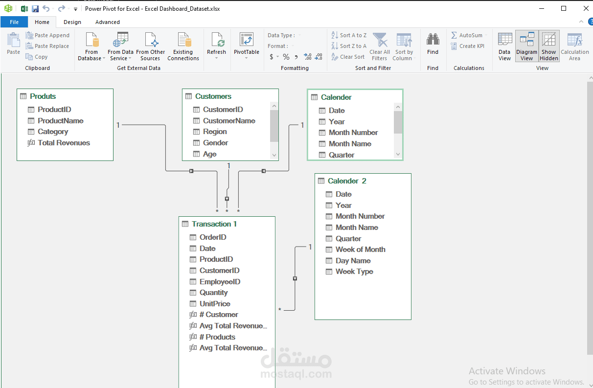Toggle the Calculation Area button
This screenshot has width=593, height=388.
[x=575, y=46]
